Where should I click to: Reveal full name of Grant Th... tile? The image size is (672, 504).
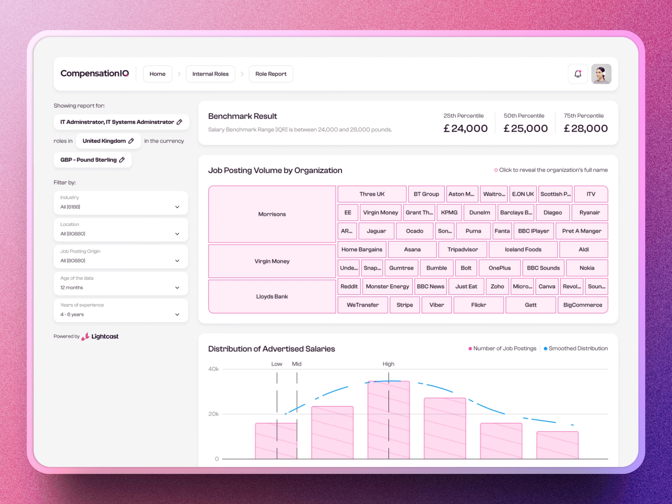click(419, 212)
